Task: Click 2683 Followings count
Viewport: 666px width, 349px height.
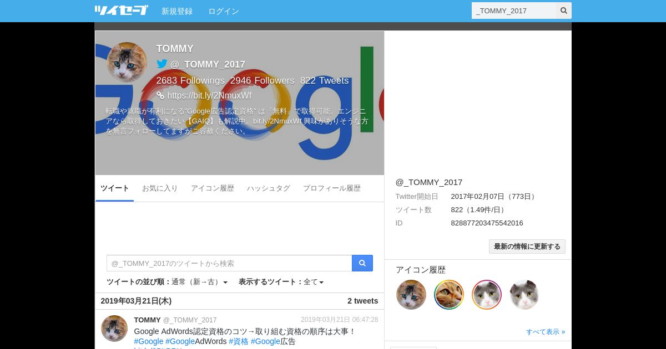Action: click(190, 80)
